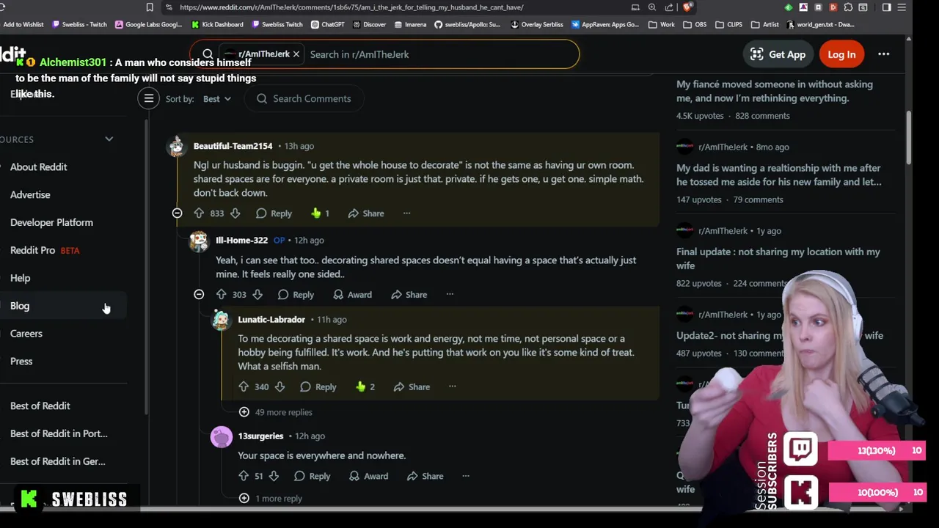Click the browser bookmark icon in address bar
The width and height of the screenshot is (939, 528).
[150, 7]
